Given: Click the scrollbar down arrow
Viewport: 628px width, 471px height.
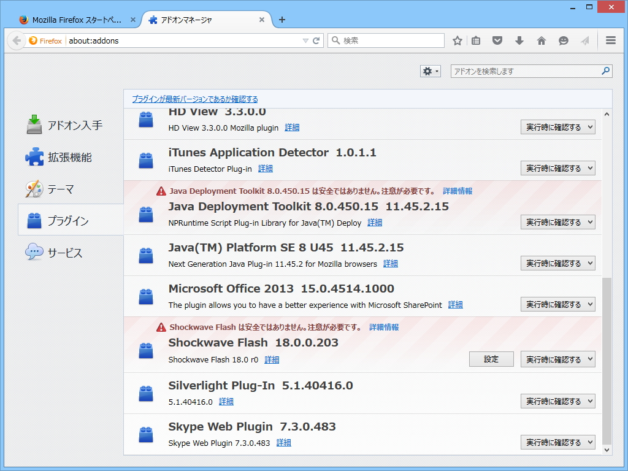Looking at the screenshot, I should point(607,450).
